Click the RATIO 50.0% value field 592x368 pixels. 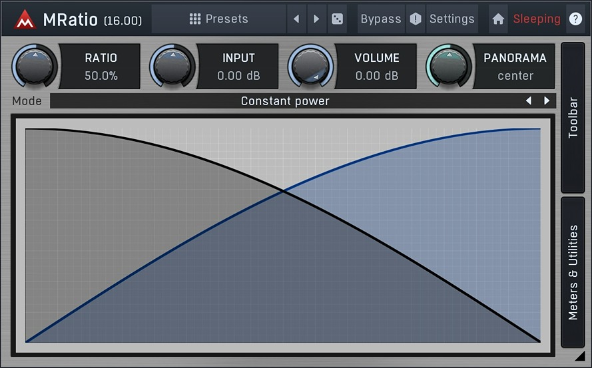(101, 67)
